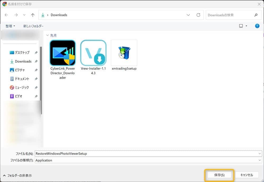Image resolution: width=264 pixels, height=182 pixels.
Task: Expand the ファイル名 history dropdown
Action: 260,153
